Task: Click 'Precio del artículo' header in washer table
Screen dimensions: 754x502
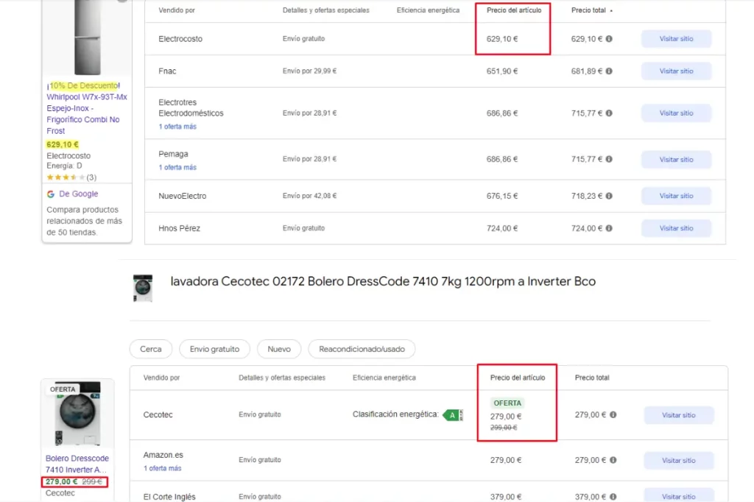Action: (x=518, y=378)
